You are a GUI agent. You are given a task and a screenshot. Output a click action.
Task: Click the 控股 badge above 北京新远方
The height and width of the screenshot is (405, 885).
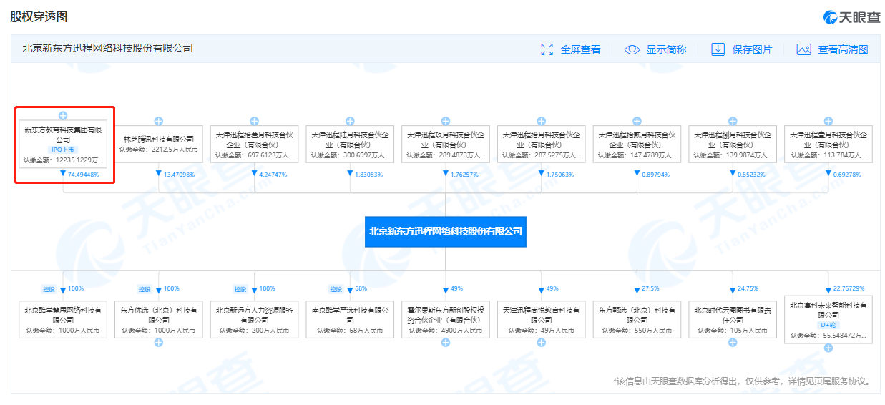pos(240,289)
